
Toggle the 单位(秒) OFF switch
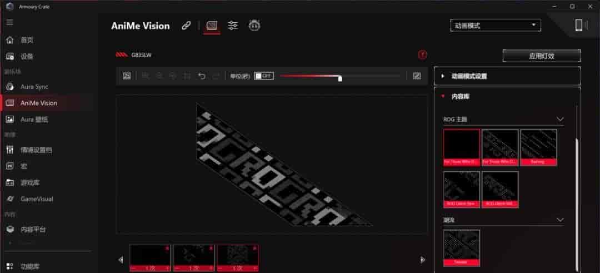[x=264, y=76]
